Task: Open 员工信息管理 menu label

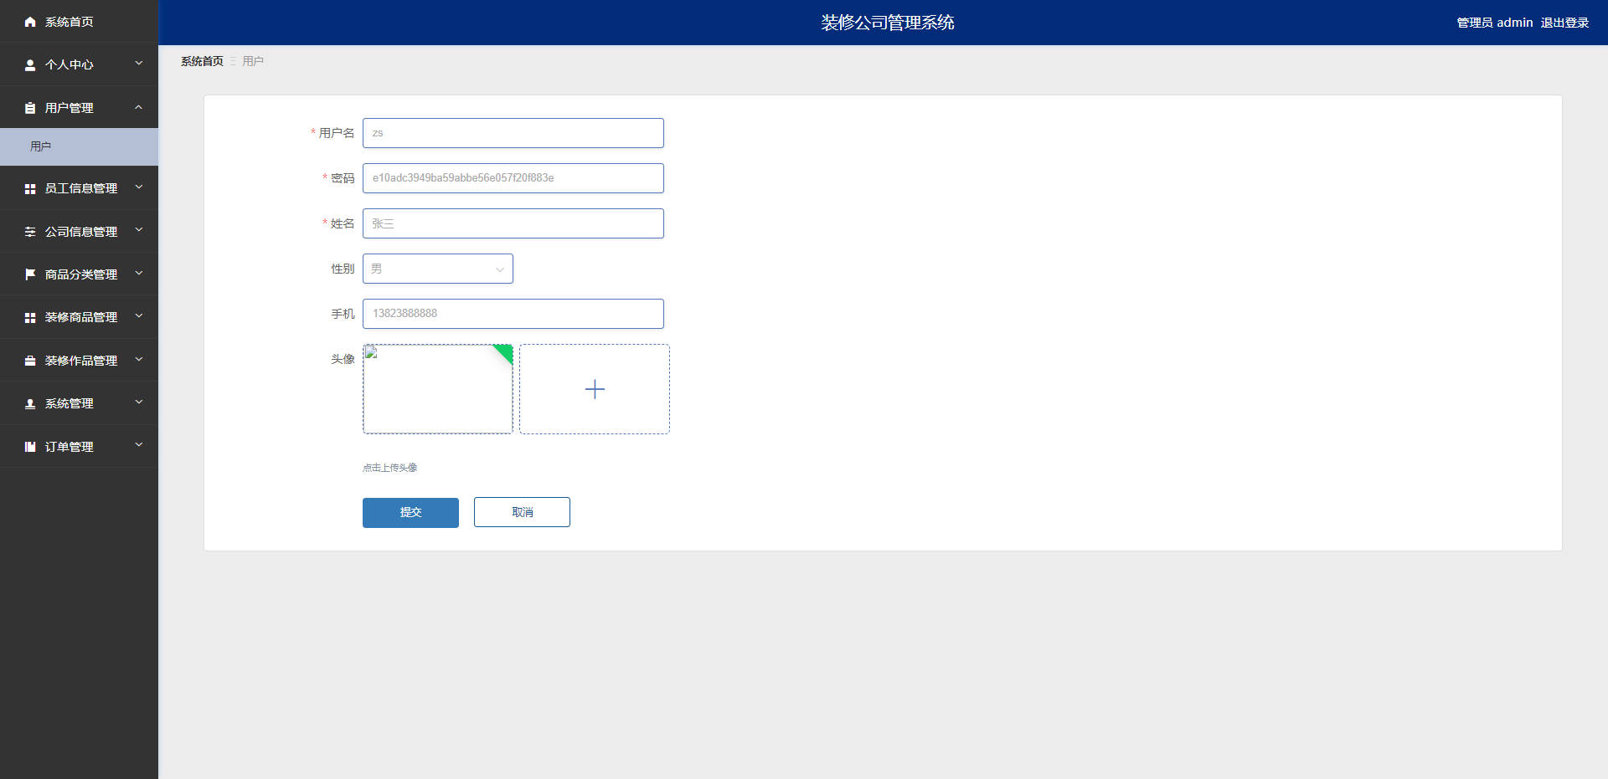Action: [x=81, y=189]
